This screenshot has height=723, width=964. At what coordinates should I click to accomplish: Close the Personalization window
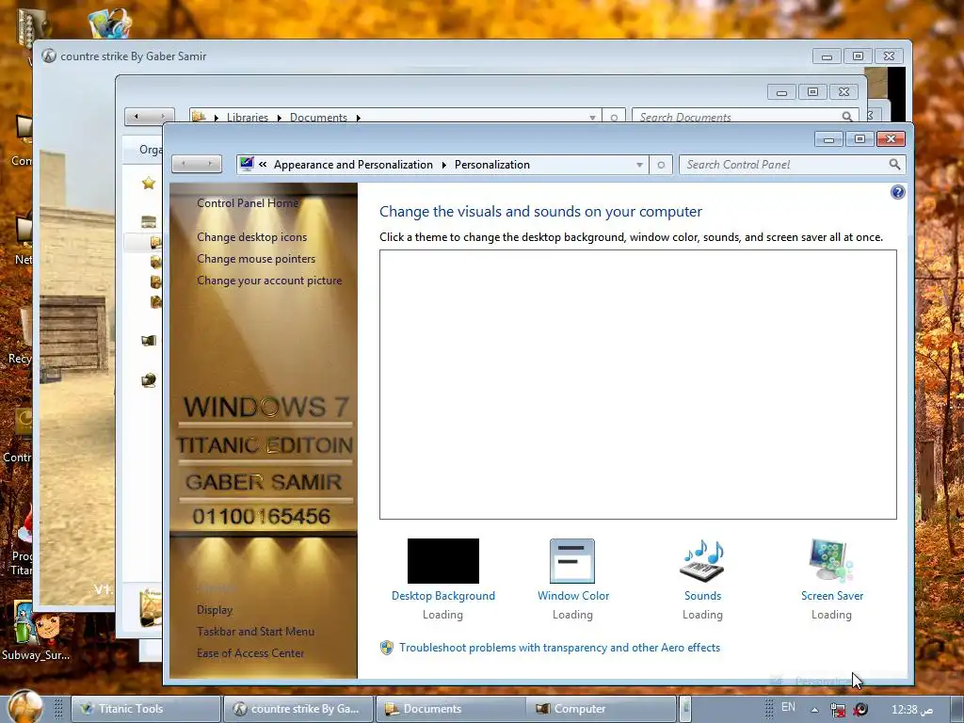pos(891,139)
